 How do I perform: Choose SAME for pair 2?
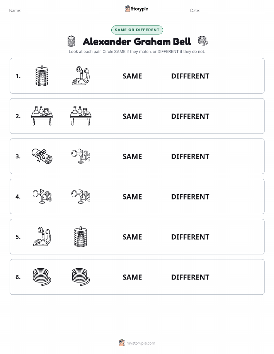(132, 116)
